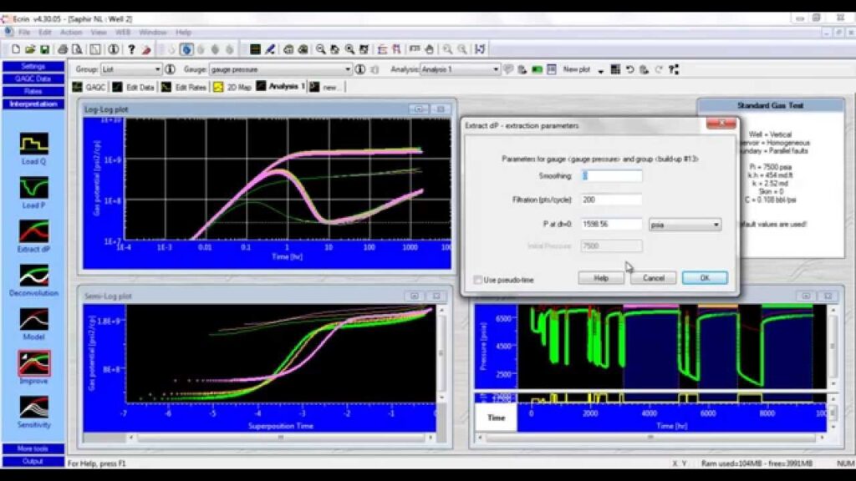Screen dimensions: 856x481
Task: Enable the Use pseudo-time checkbox
Action: tap(478, 280)
